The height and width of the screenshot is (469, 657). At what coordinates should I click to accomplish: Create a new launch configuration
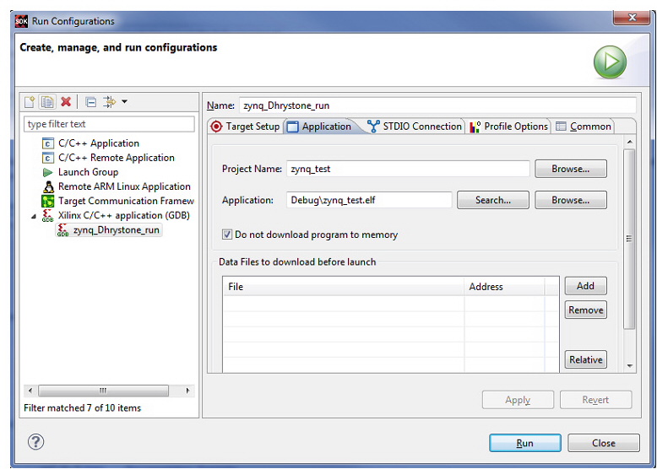click(x=30, y=102)
